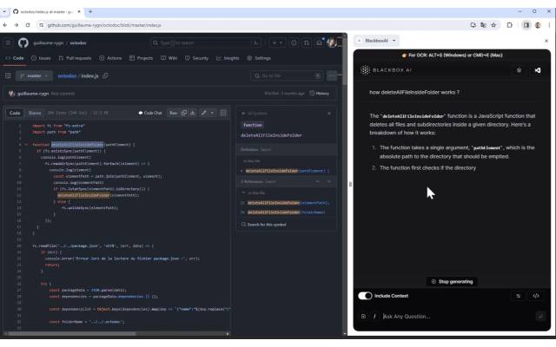Open the master branch dropdown
The image size is (556, 347).
(x=34, y=75)
